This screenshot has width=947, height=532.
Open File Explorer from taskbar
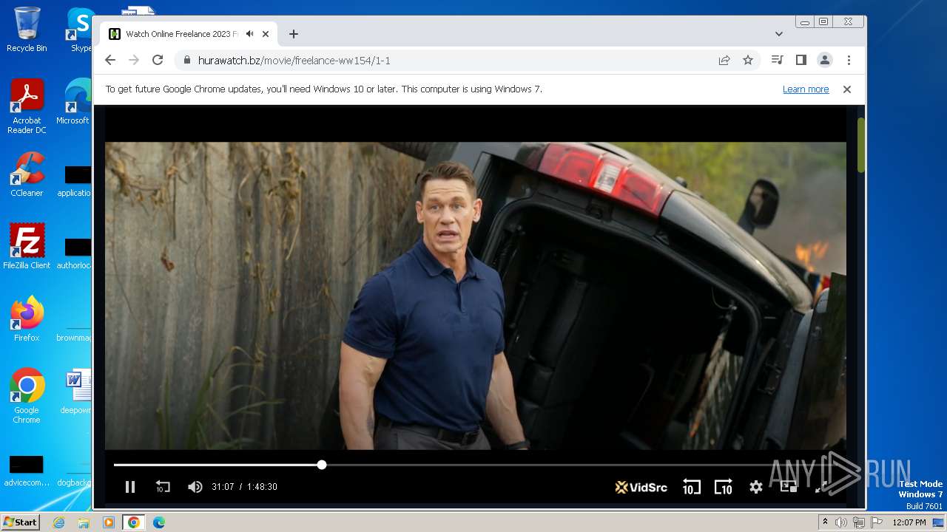[x=84, y=522]
